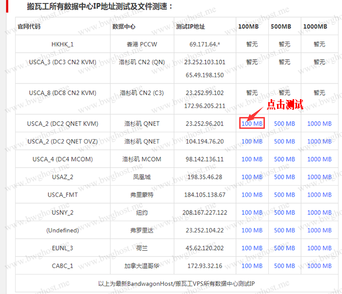Screen dimensions: 342x294
Task: Open 500 MB test for USCA_2 QNET OVZ
Action: (x=284, y=141)
